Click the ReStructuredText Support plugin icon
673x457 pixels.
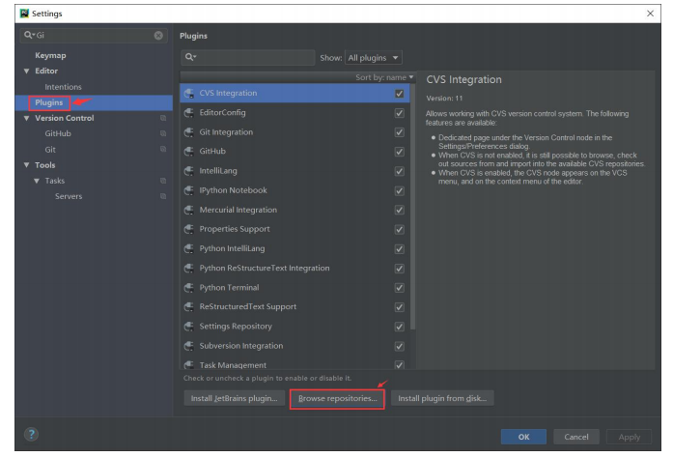[189, 307]
